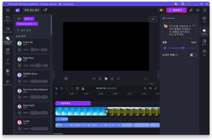Click noise suppression info icon
This screenshot has height=140, width=212.
point(176,55)
